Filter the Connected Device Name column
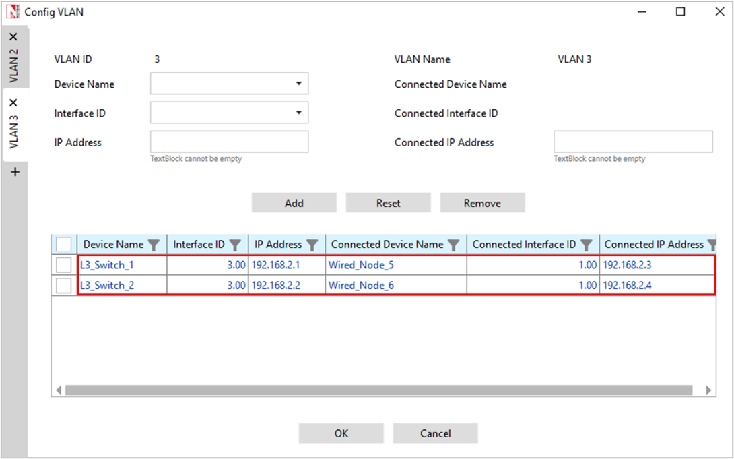The height and width of the screenshot is (459, 734). point(454,245)
